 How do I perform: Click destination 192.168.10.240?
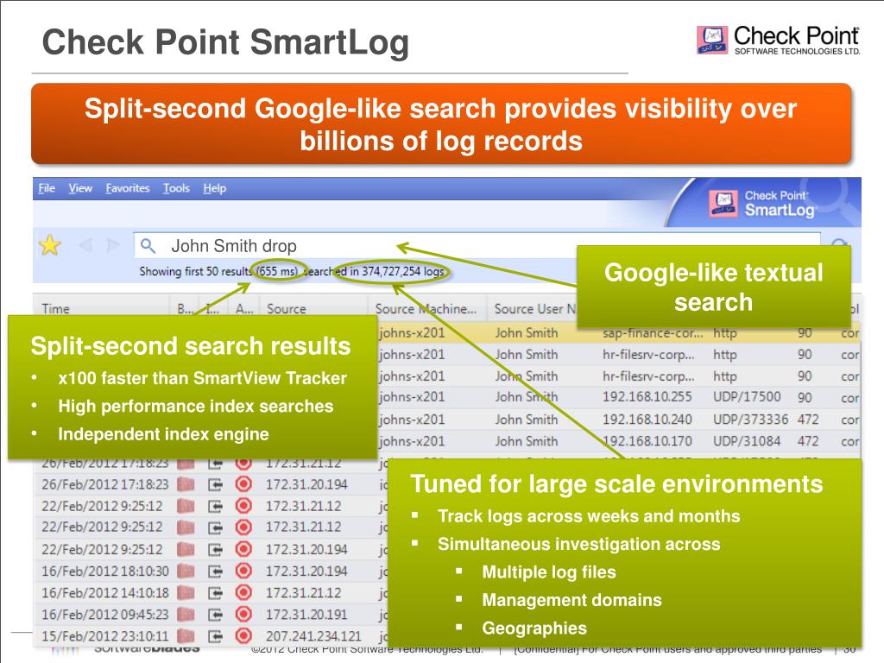point(647,420)
